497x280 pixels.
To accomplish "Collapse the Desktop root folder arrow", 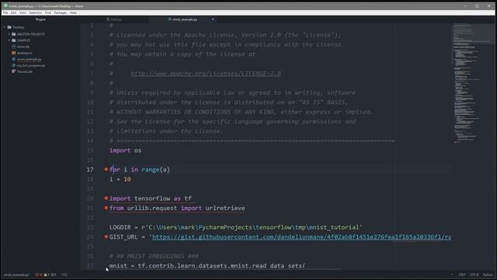I will 5,27.
